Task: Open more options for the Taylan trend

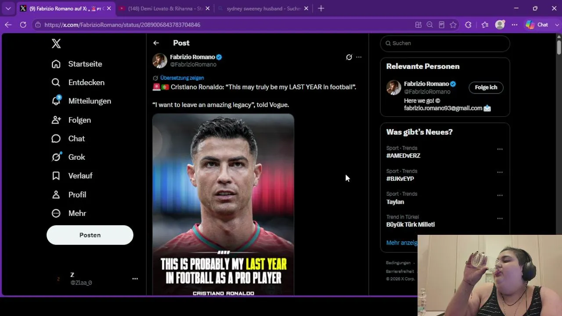Action: 500,195
